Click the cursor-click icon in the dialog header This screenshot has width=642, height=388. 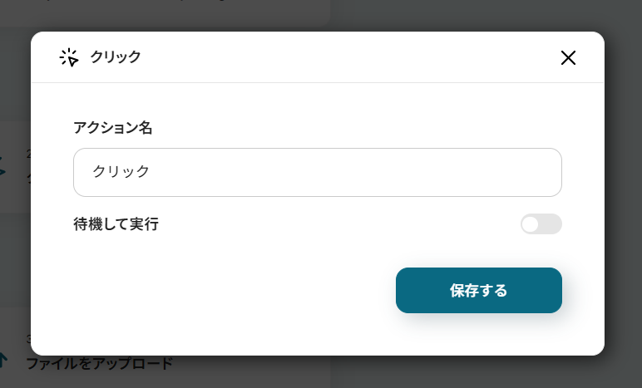[x=69, y=57]
